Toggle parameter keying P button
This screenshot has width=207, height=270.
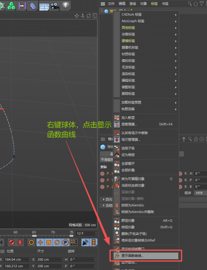pos(65,243)
